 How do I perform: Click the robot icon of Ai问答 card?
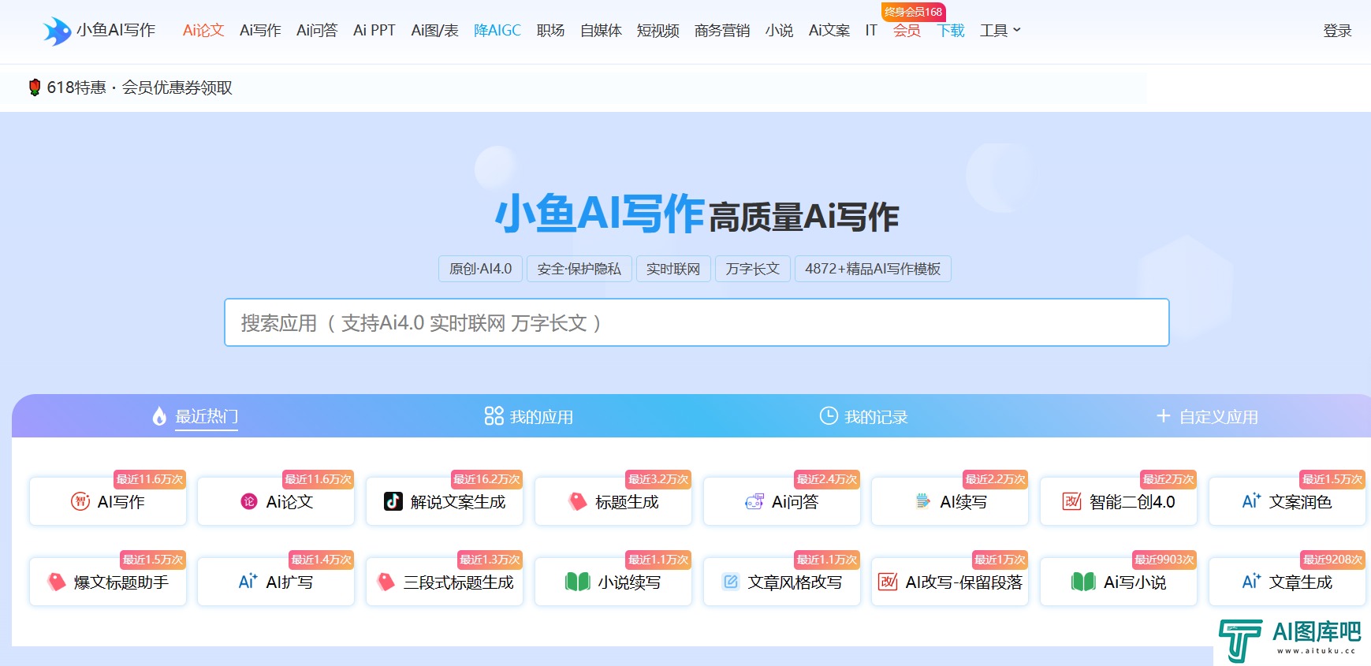754,501
